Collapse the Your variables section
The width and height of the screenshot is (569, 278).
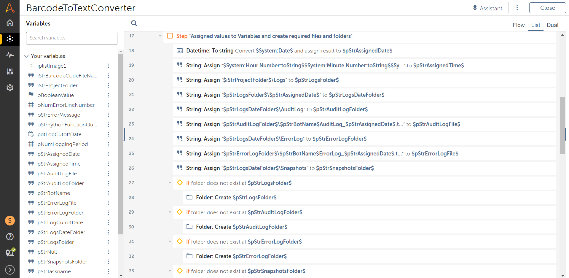coord(26,56)
